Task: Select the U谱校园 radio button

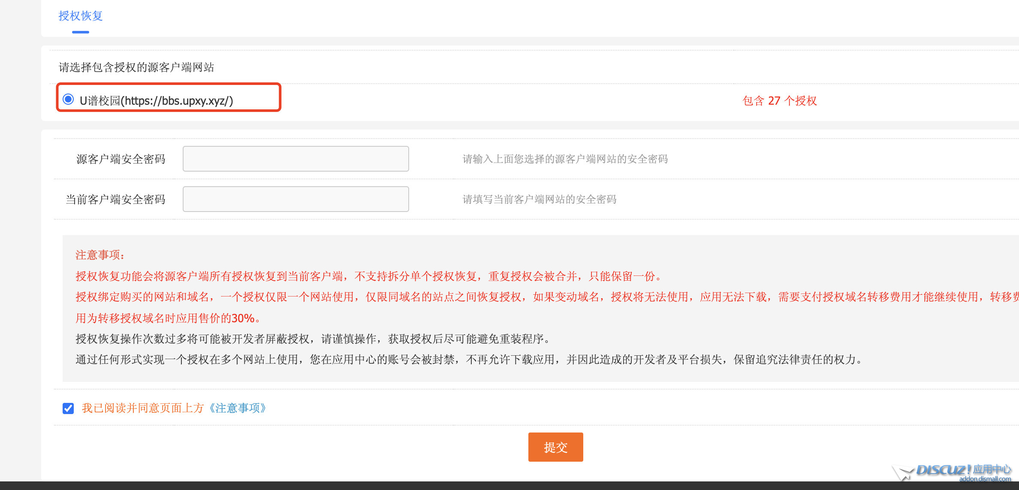Action: (68, 100)
